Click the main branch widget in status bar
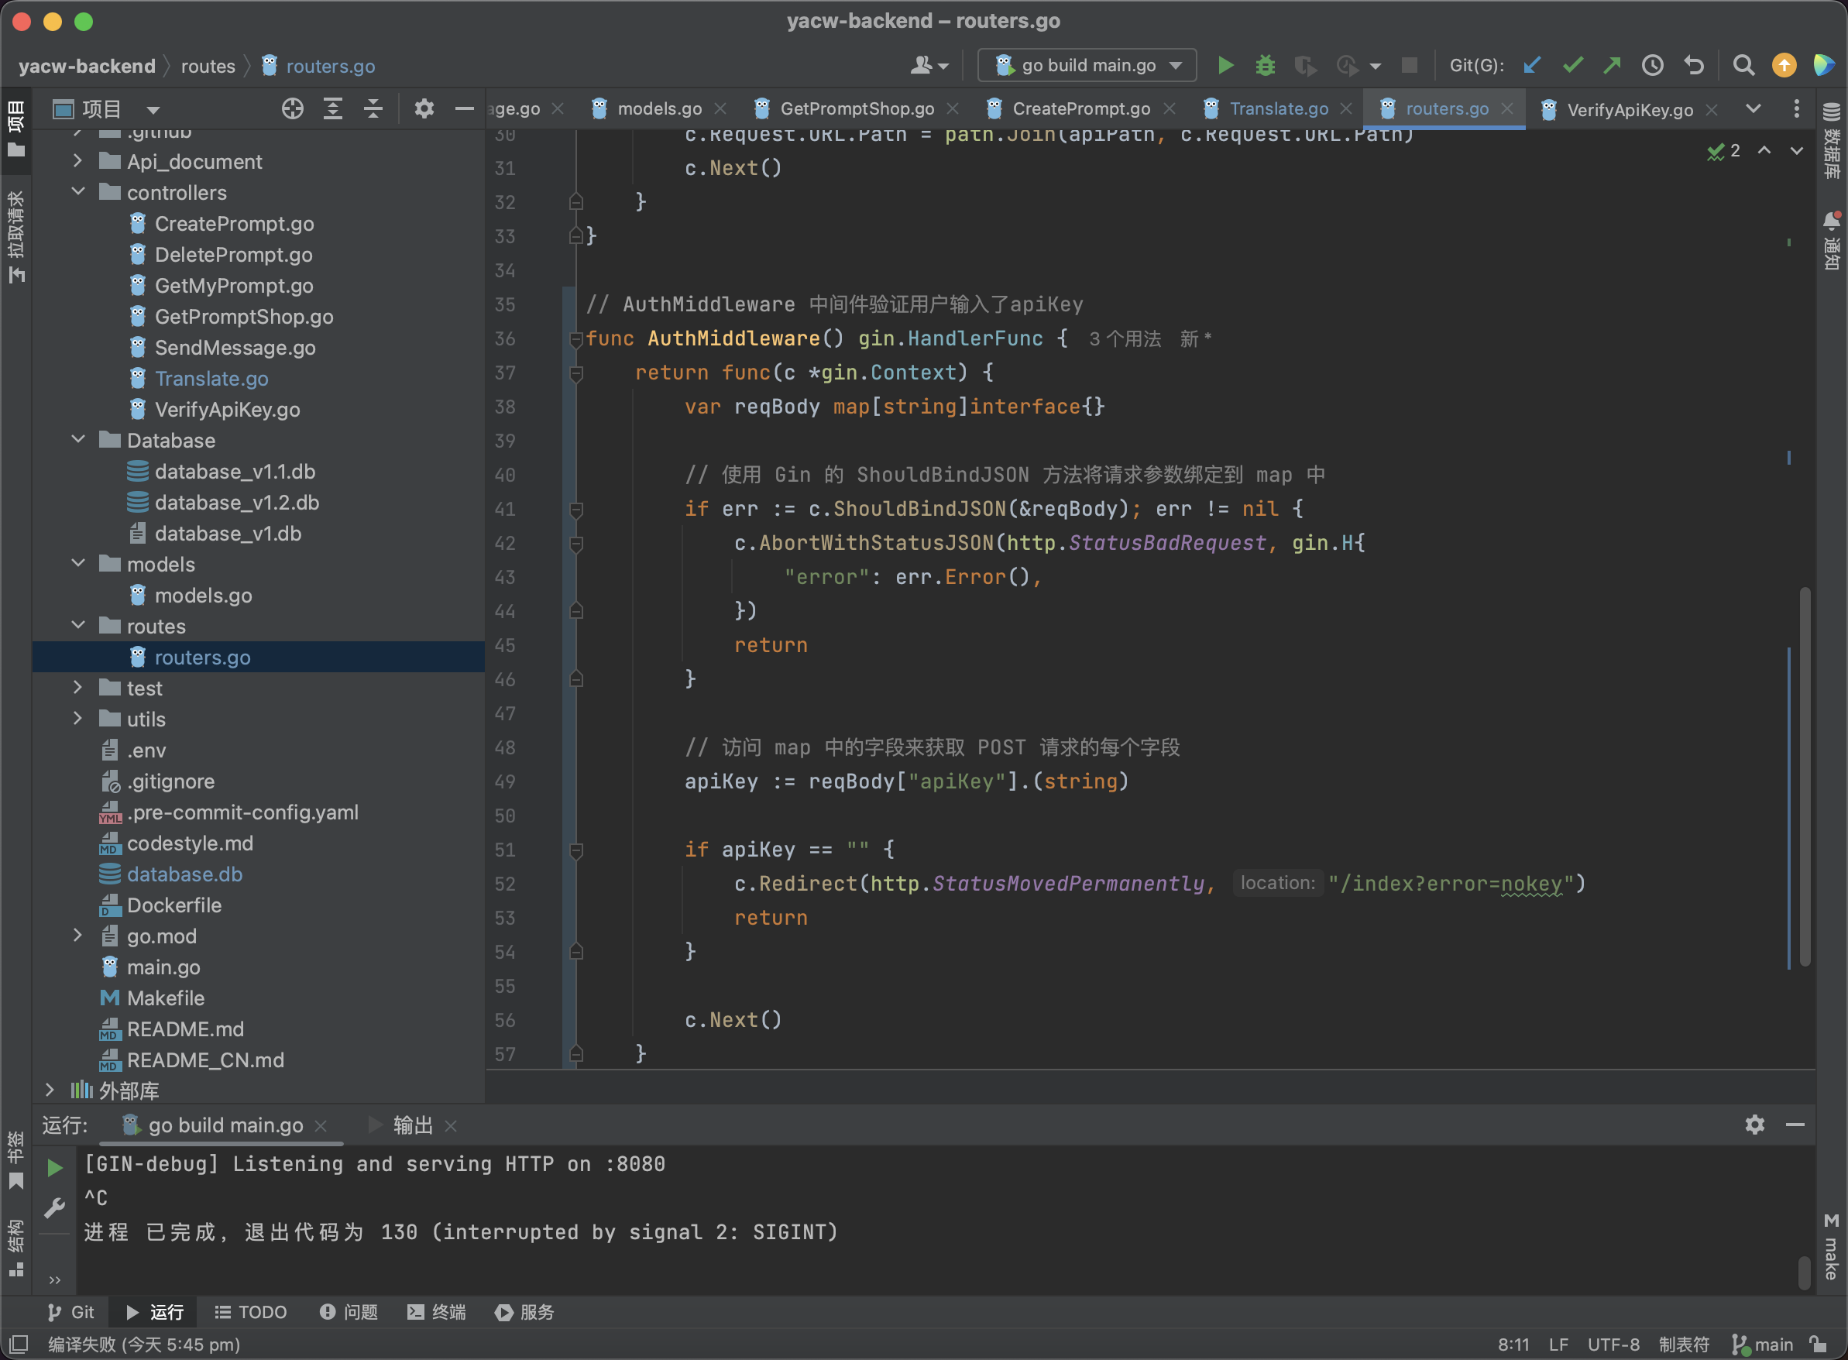 click(1764, 1345)
